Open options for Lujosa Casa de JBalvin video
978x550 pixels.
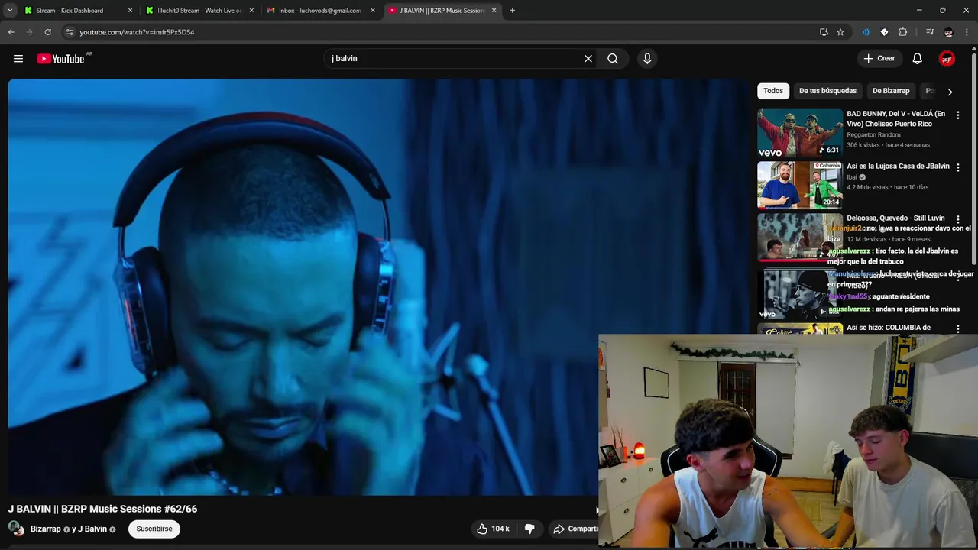point(958,167)
